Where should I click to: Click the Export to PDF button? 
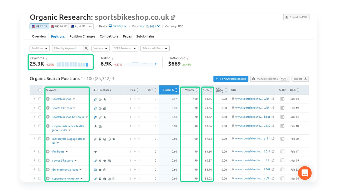[296, 17]
